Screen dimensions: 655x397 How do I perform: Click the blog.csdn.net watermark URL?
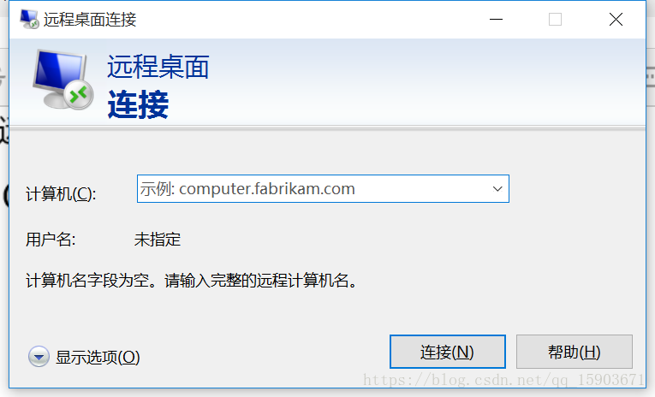coord(503,380)
